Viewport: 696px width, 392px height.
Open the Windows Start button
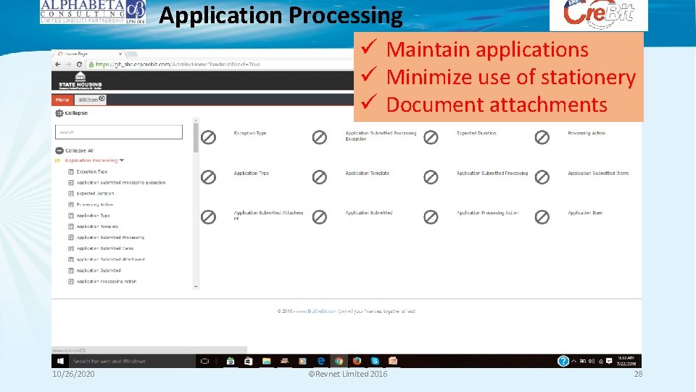tap(60, 361)
